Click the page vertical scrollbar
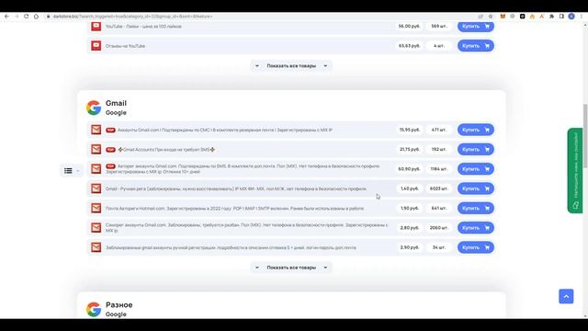Image resolution: width=588 pixels, height=331 pixels. coord(585,136)
